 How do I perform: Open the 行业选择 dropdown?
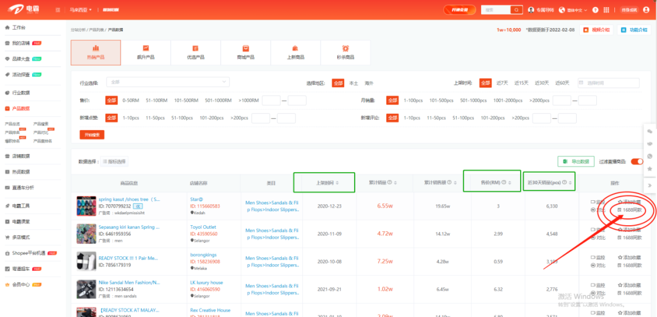[x=168, y=82]
